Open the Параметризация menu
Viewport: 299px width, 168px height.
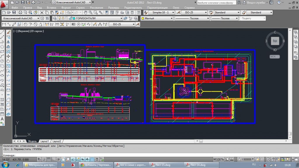tap(157, 8)
